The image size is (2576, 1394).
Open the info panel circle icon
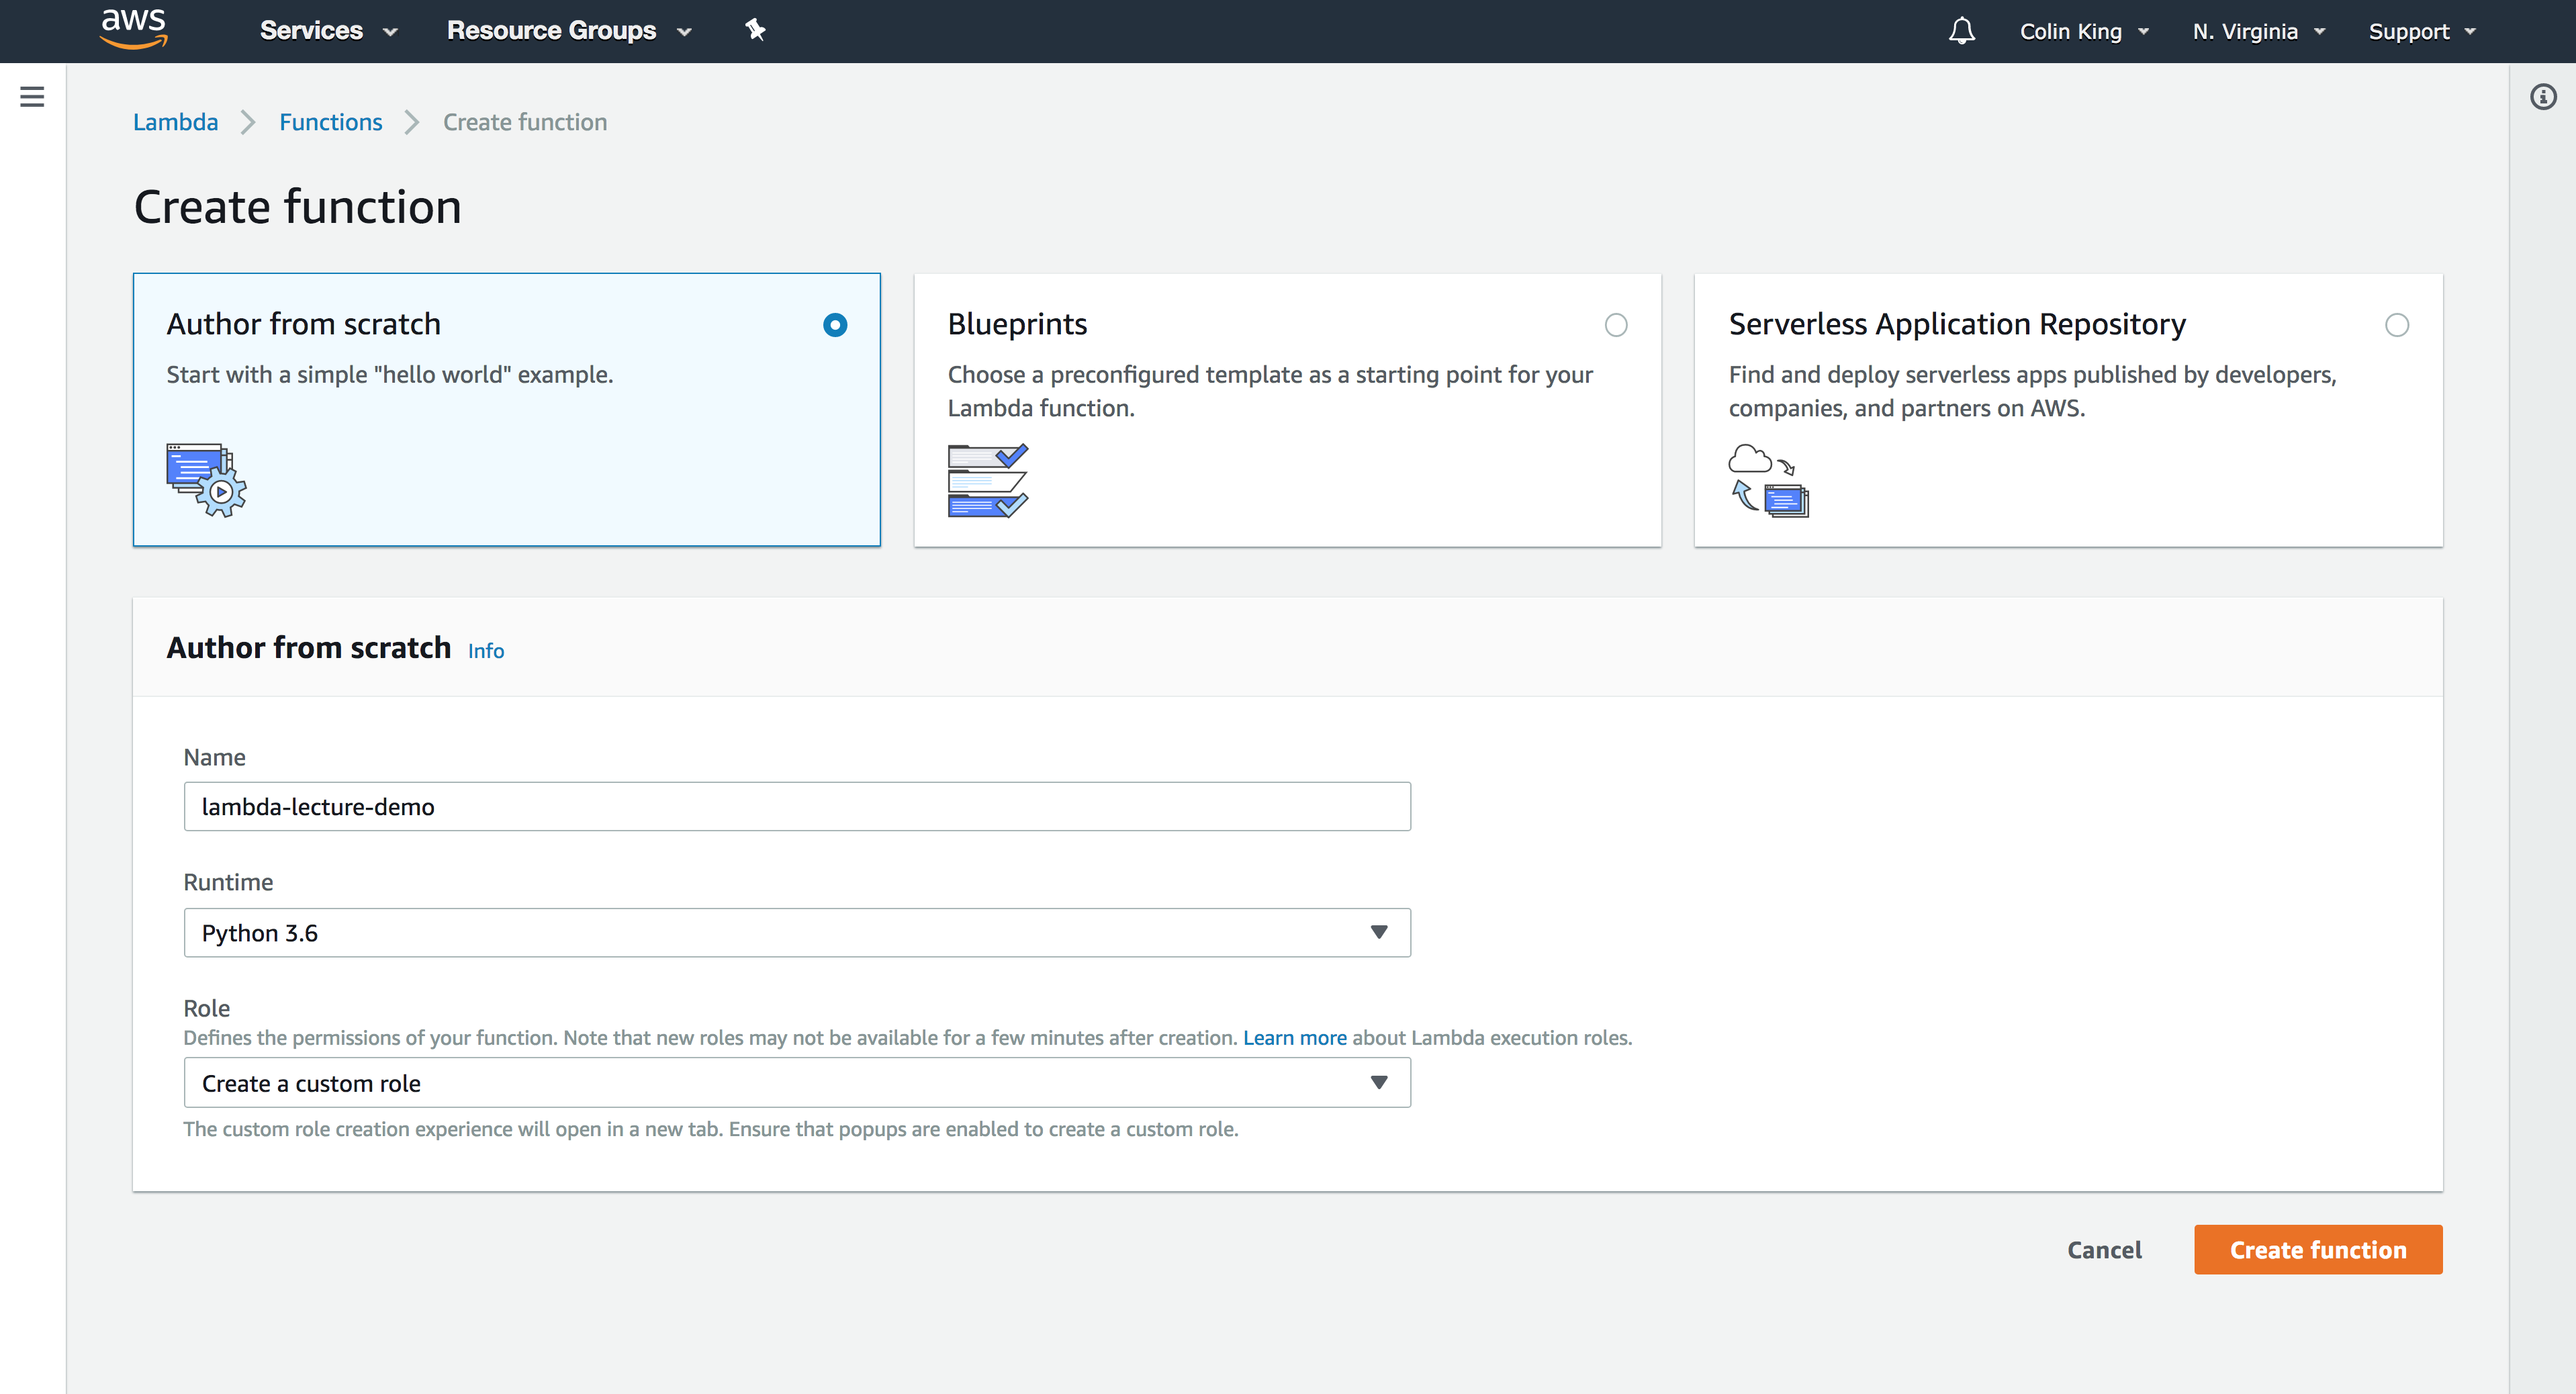(2543, 97)
